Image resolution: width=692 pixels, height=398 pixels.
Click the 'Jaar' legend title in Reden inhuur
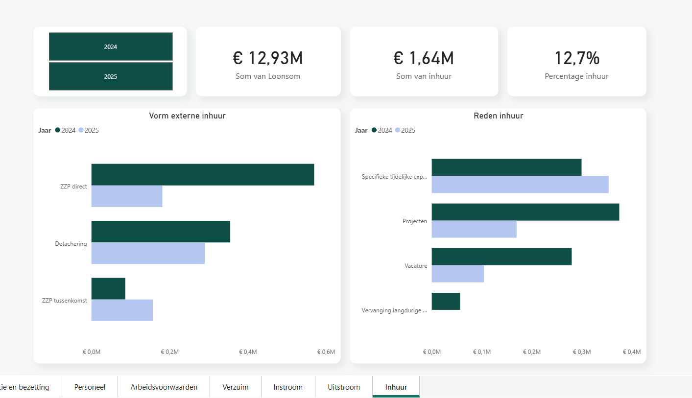point(361,130)
